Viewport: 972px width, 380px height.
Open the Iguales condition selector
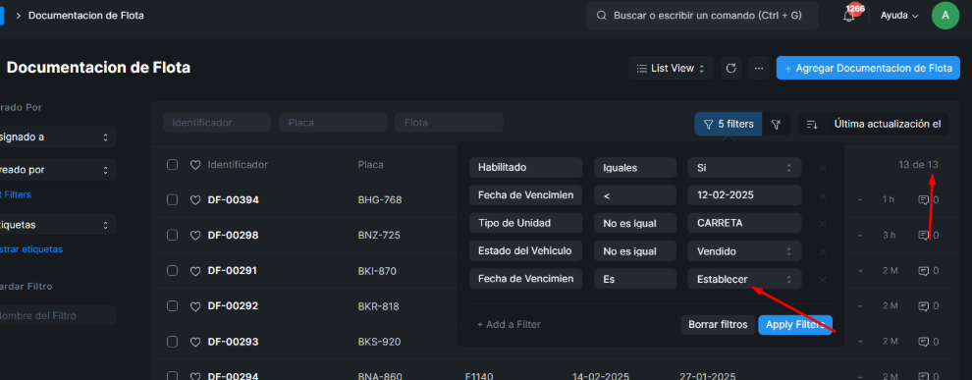point(635,167)
